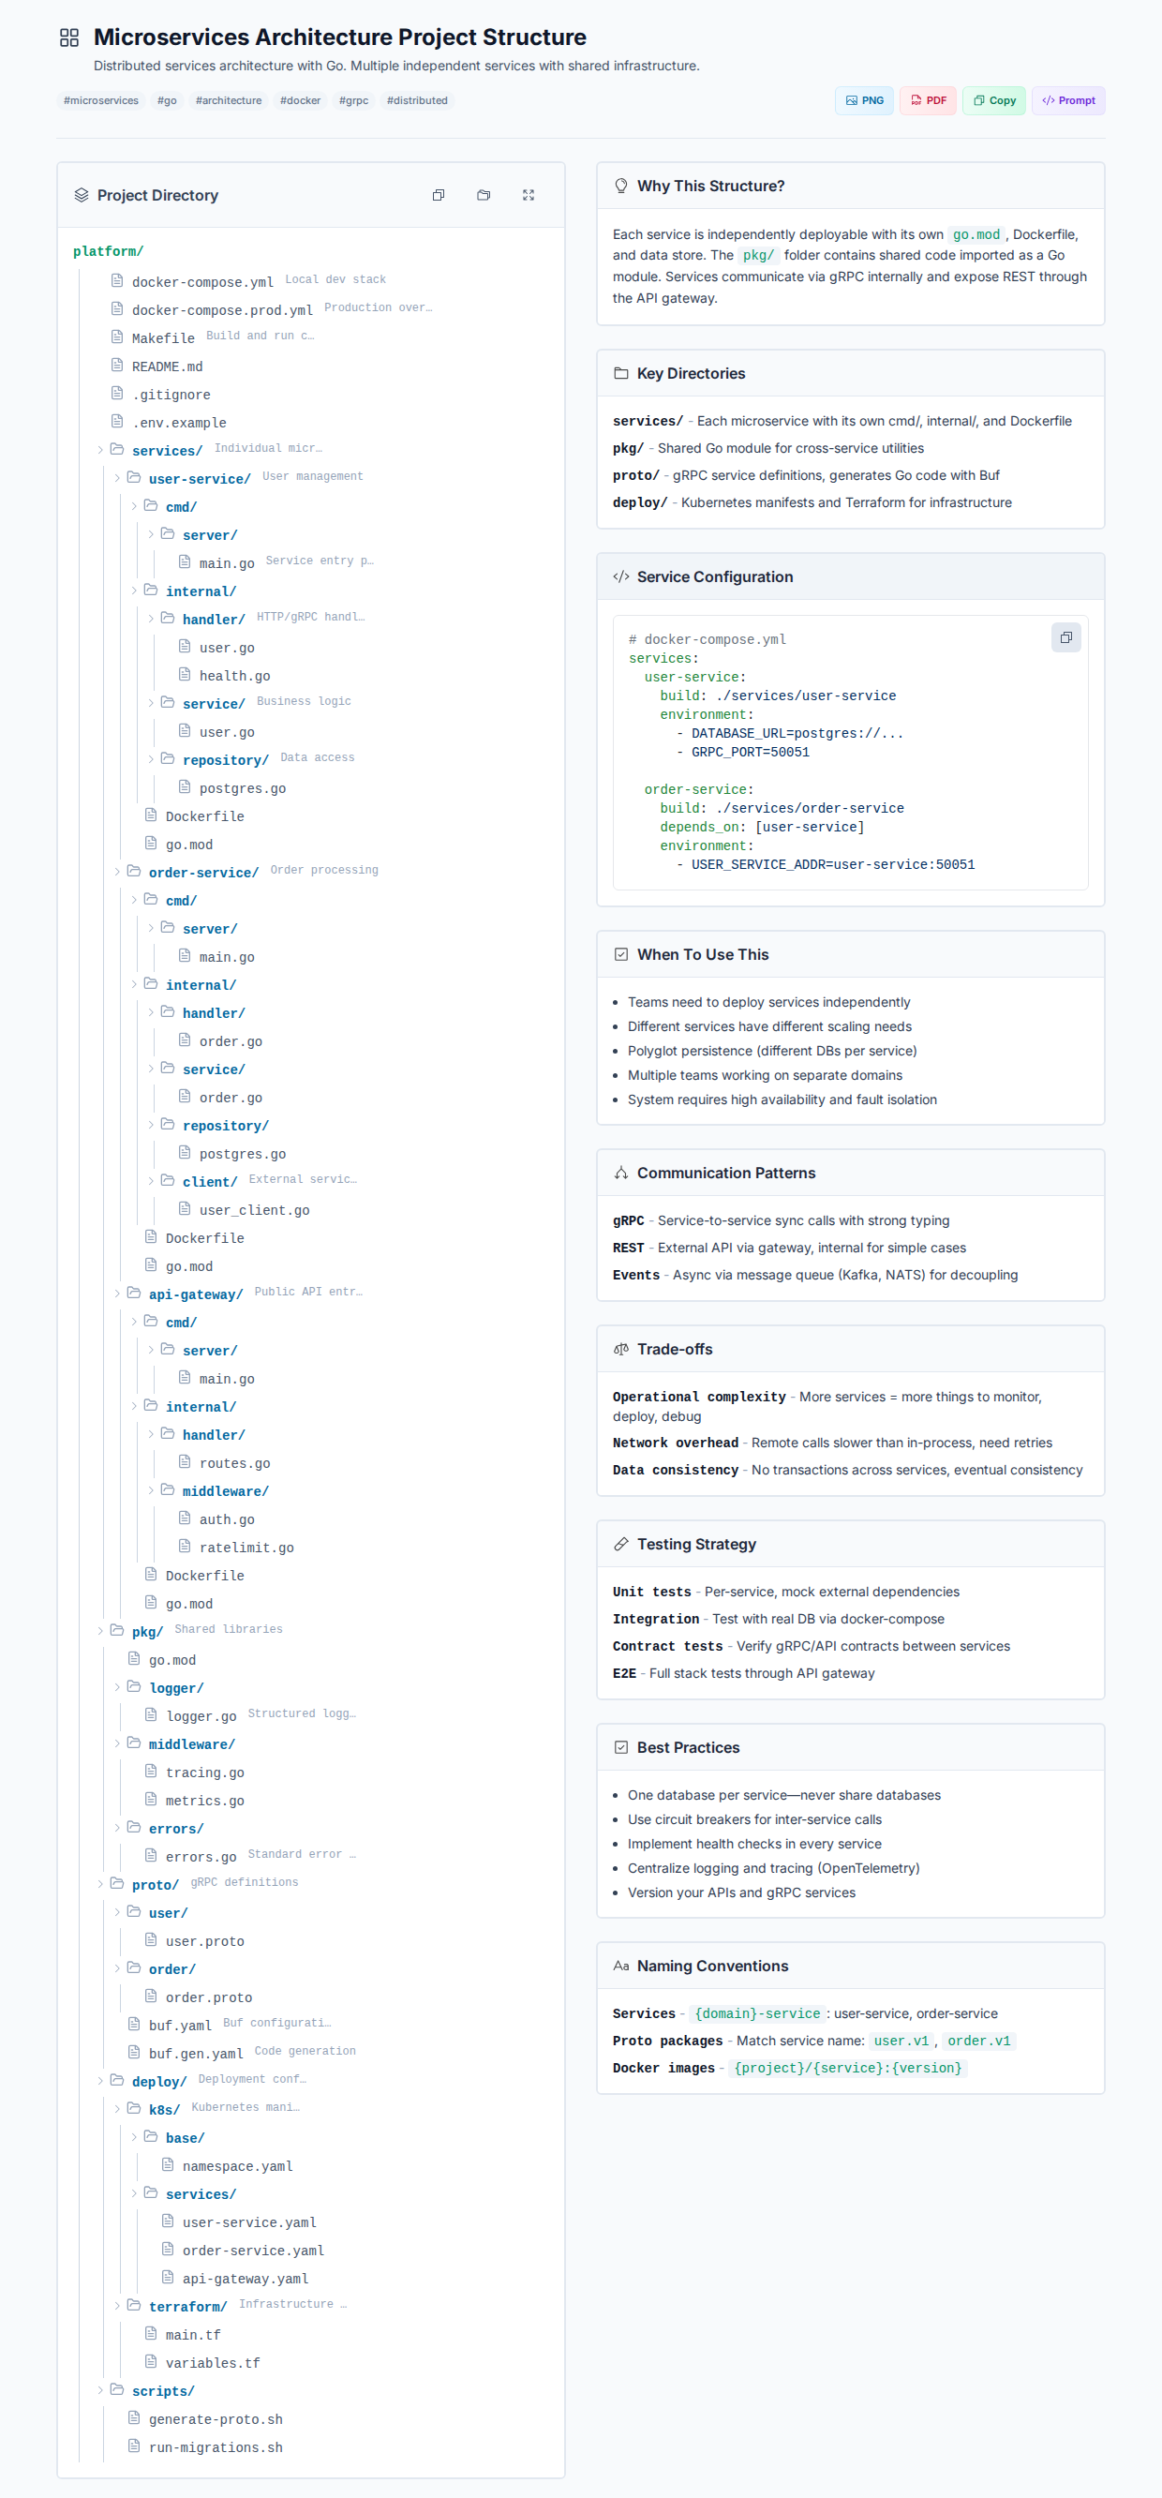This screenshot has height=2498, width=1162.
Task: Select the user.proto file
Action: (x=204, y=1941)
